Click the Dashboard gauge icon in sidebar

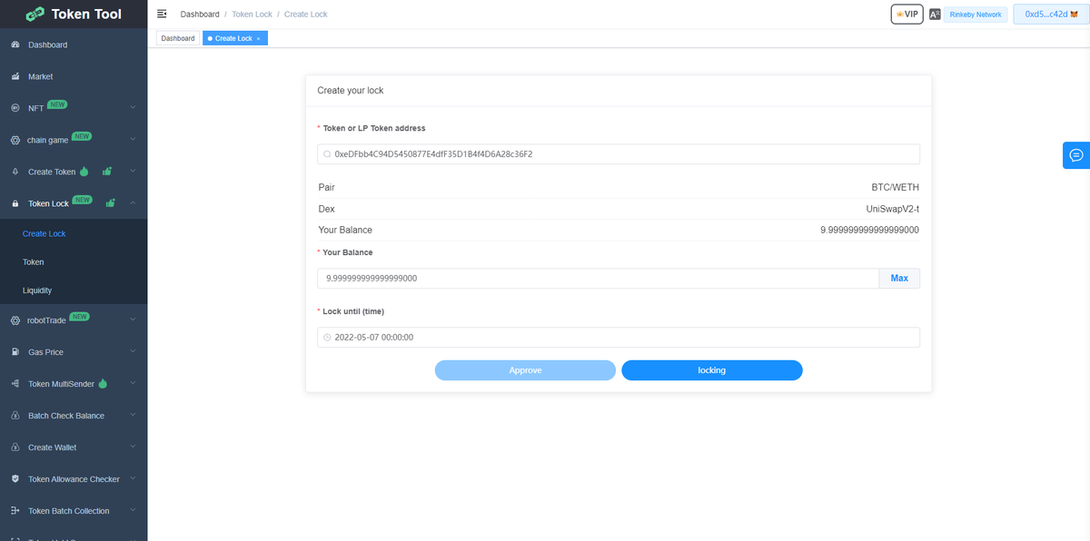click(15, 44)
